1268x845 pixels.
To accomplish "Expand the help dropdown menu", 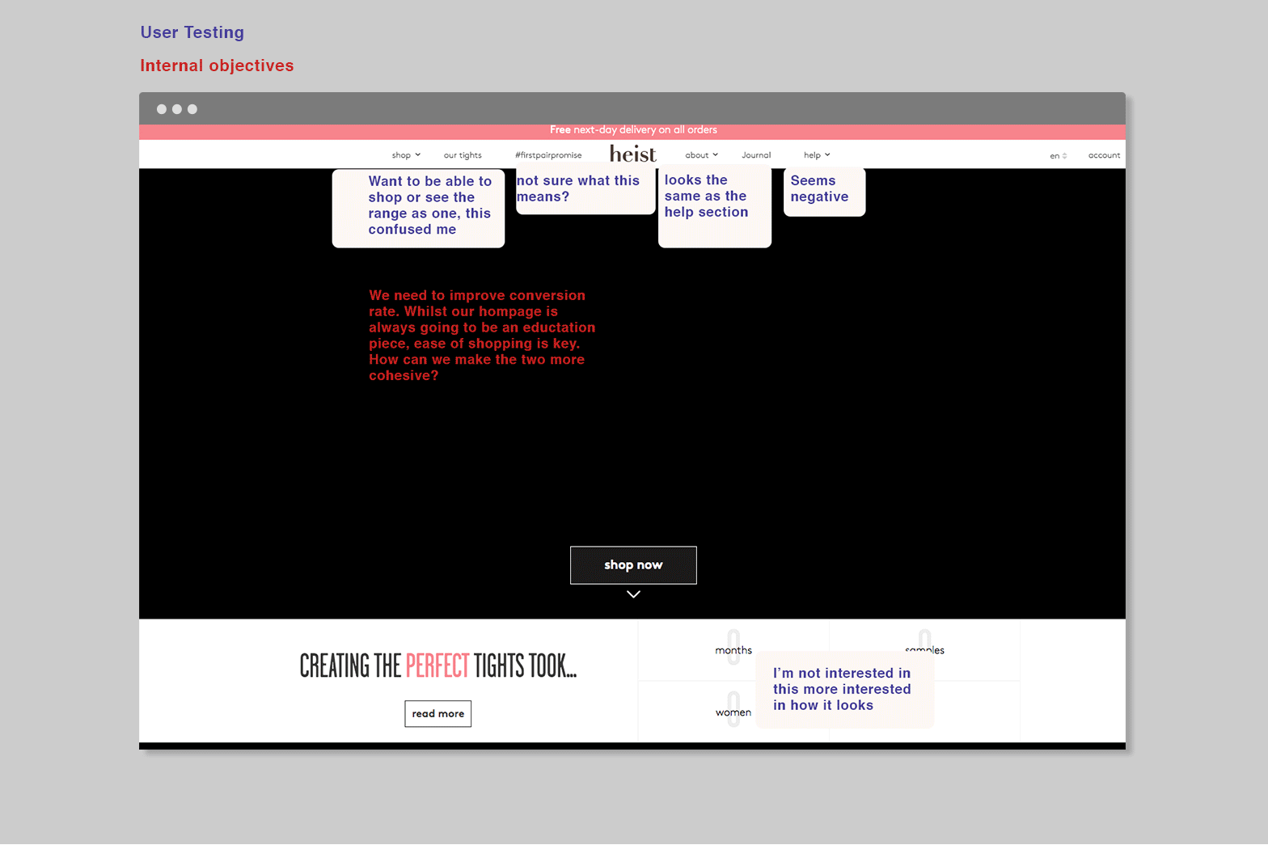I will pyautogui.click(x=817, y=155).
